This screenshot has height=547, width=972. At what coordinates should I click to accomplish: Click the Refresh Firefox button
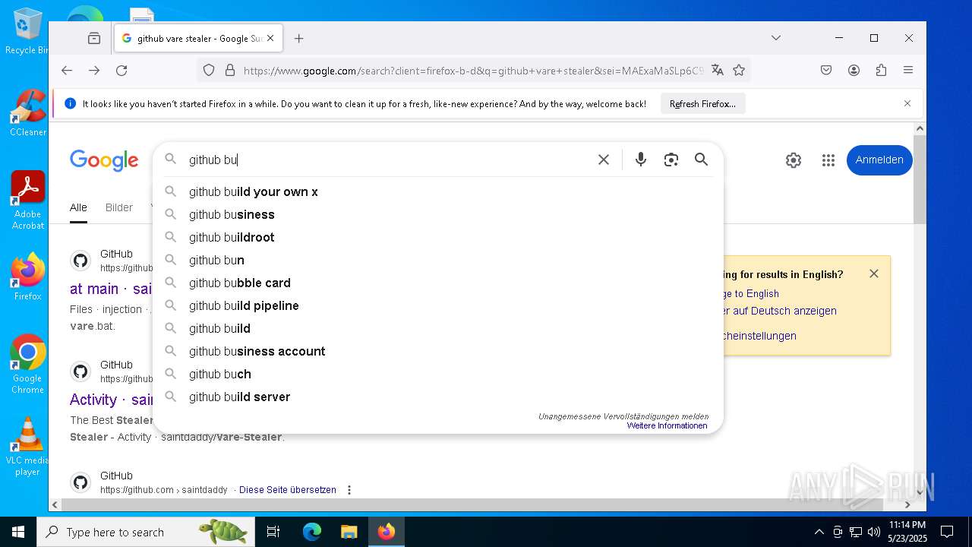(702, 104)
